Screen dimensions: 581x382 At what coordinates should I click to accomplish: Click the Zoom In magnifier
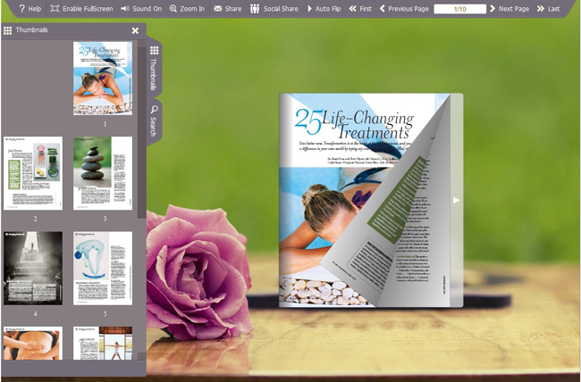point(187,9)
